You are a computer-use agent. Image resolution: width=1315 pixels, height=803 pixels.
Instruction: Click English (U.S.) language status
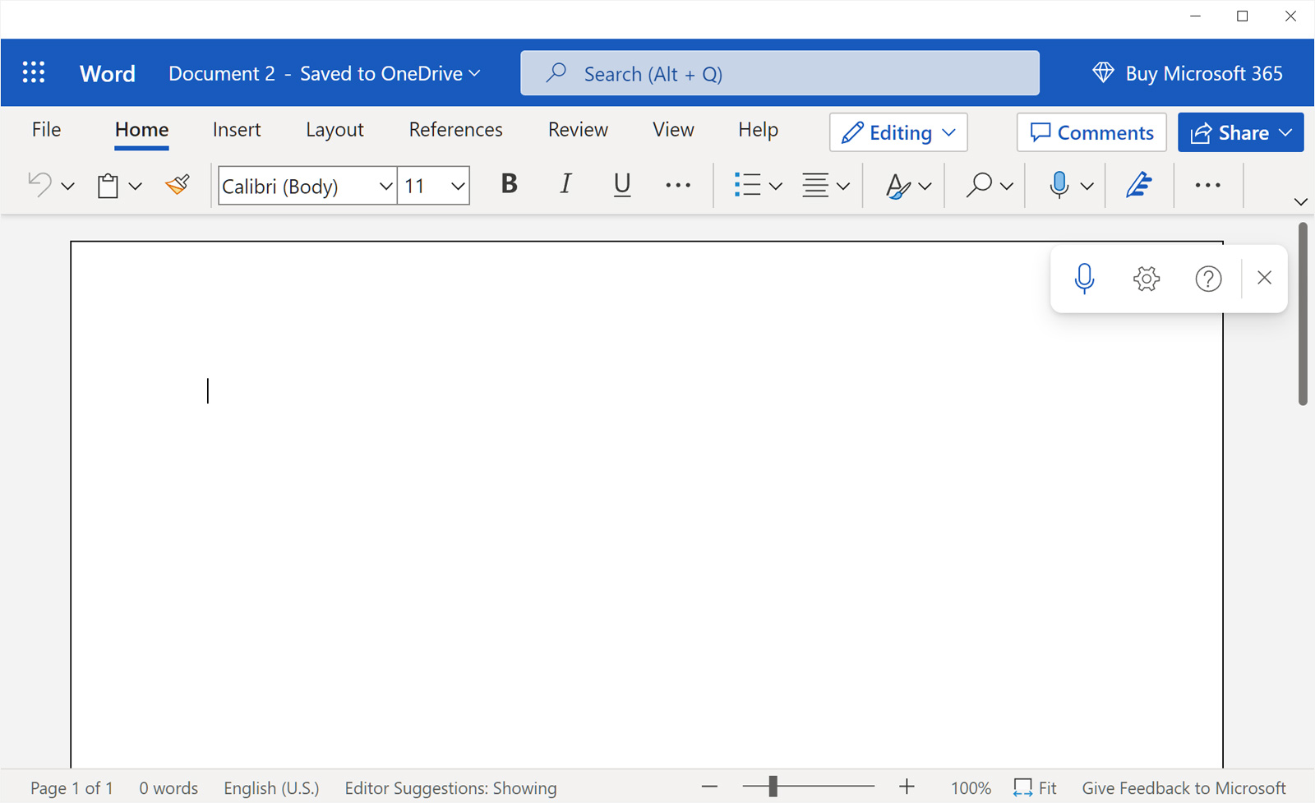pyautogui.click(x=271, y=788)
